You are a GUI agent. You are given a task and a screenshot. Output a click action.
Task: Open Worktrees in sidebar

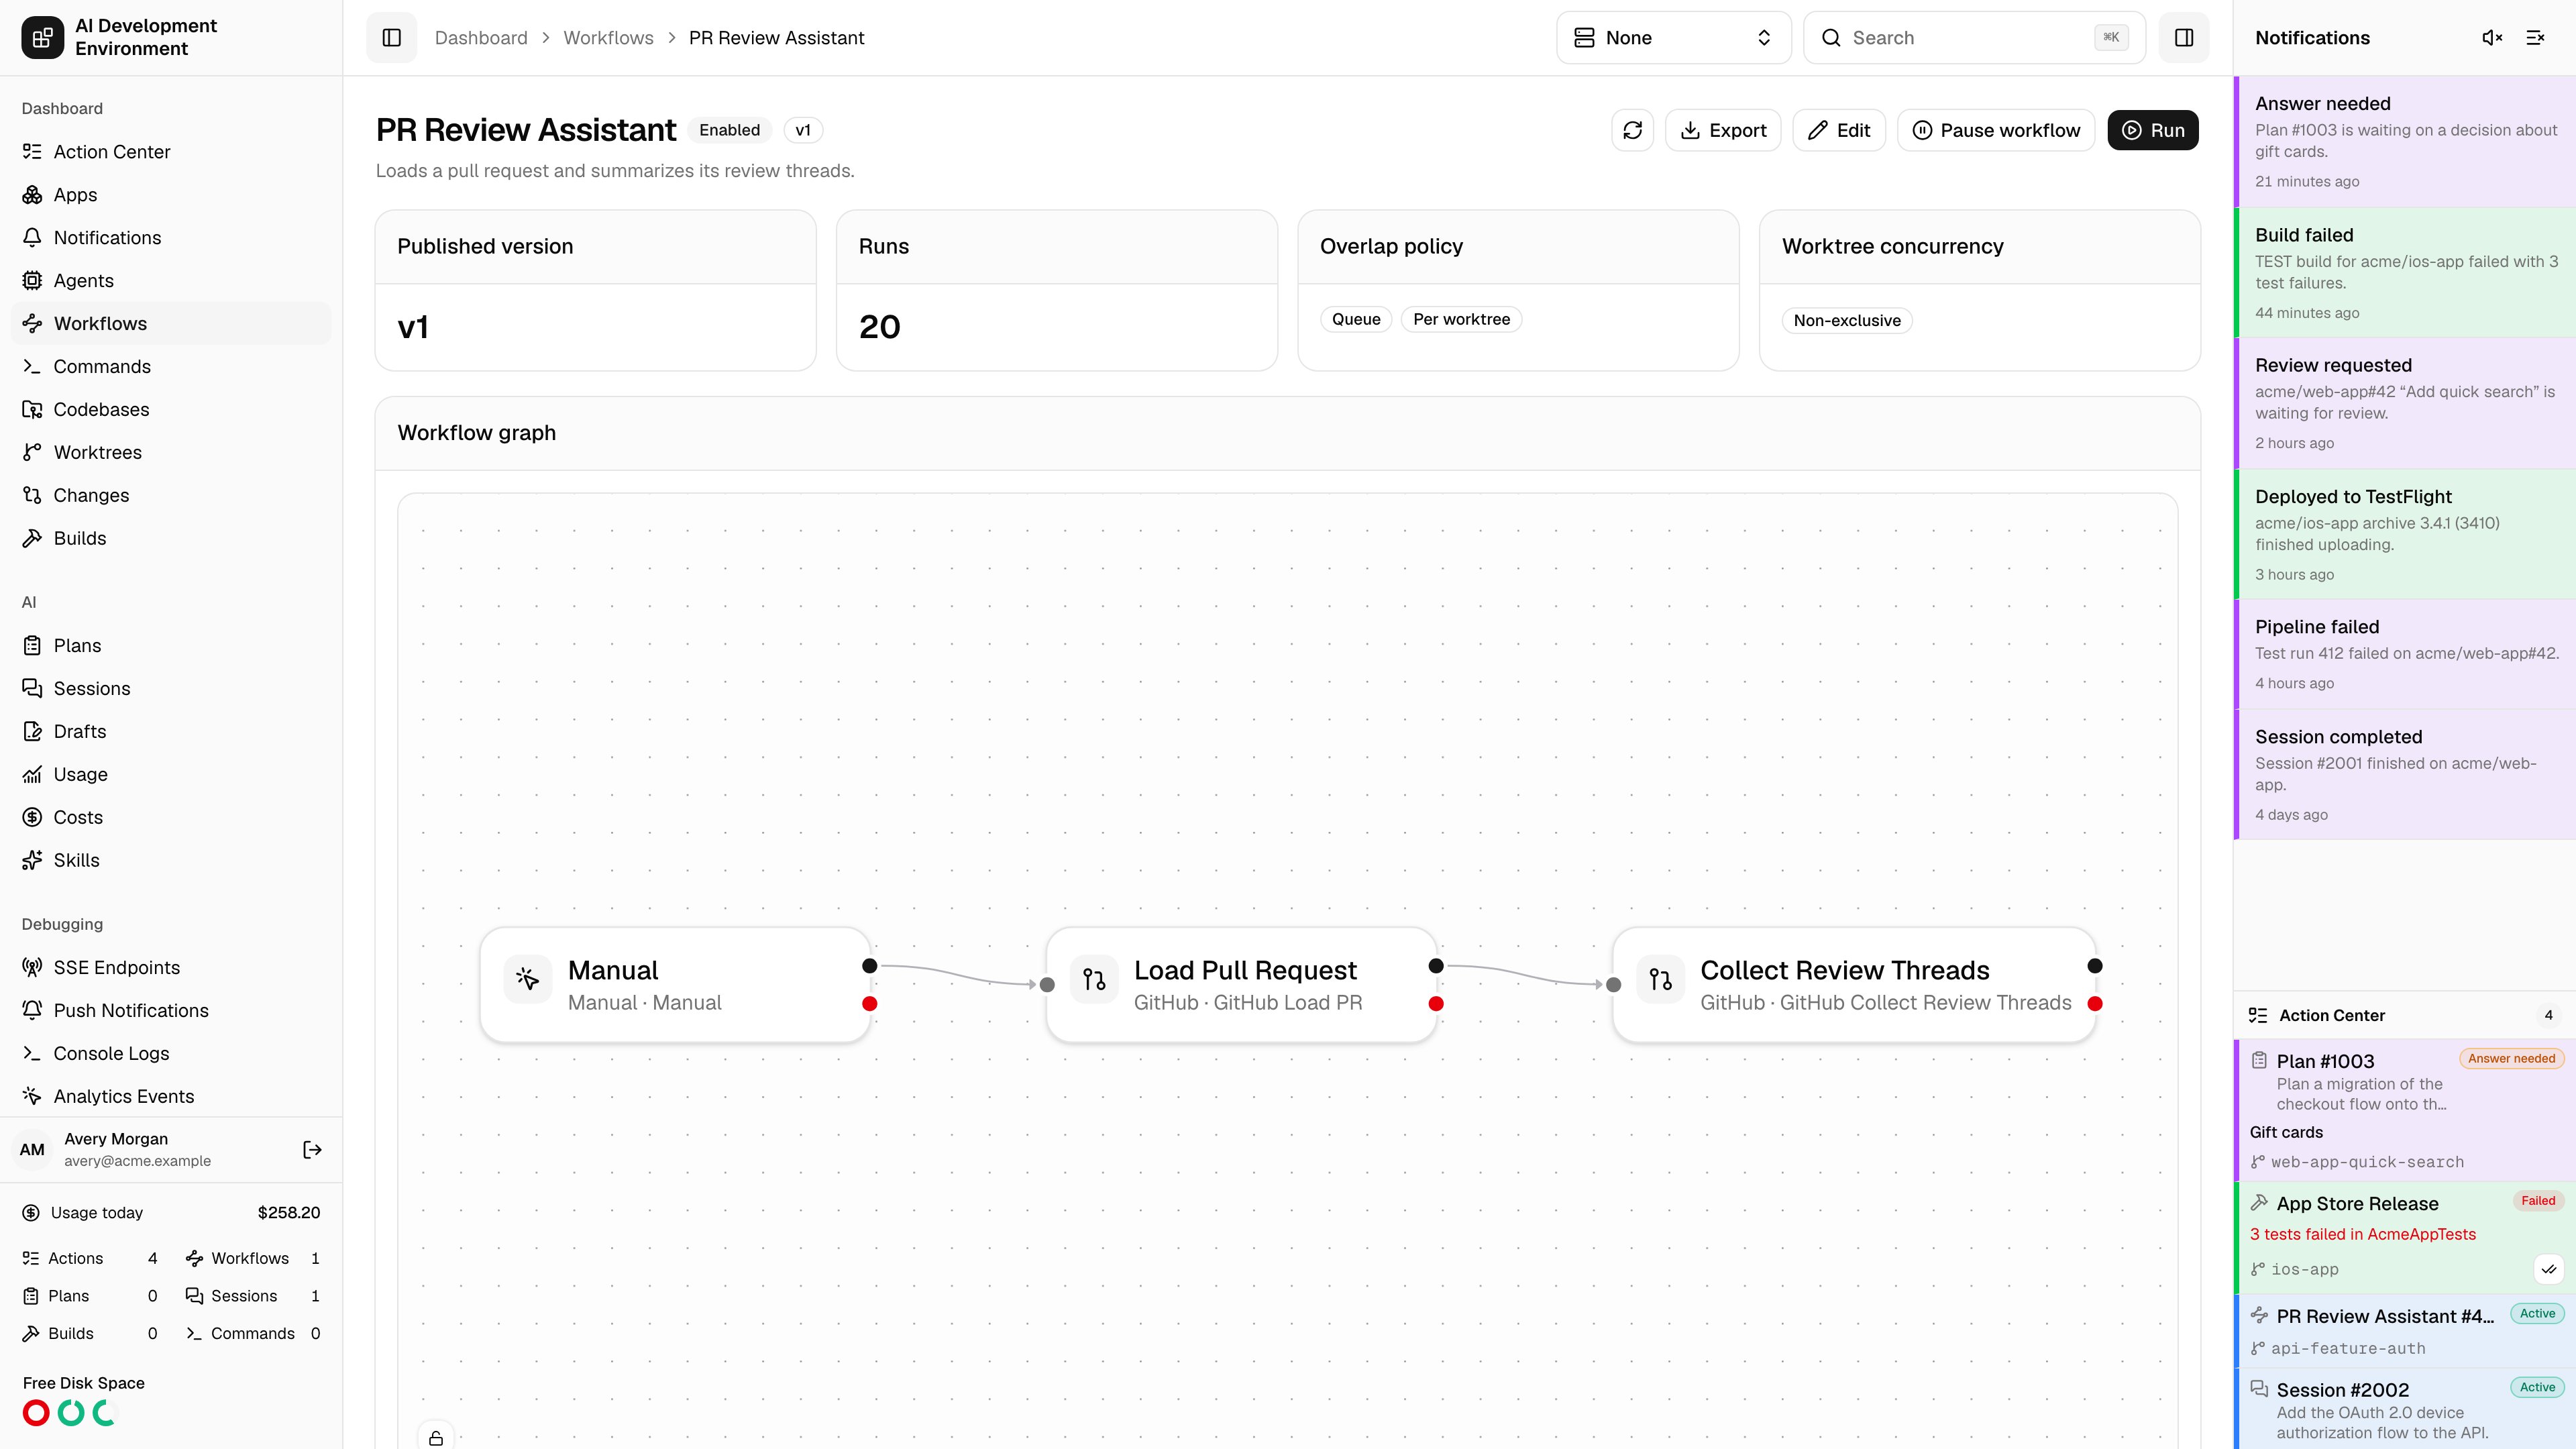click(x=171, y=453)
